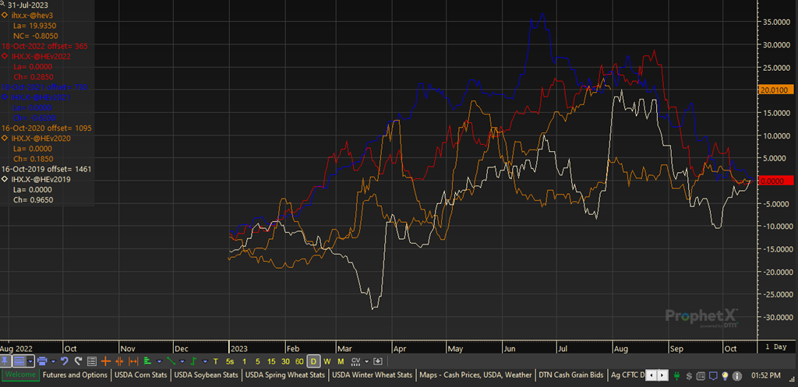Open the DTN Cash Grain Bids tab

click(x=570, y=375)
